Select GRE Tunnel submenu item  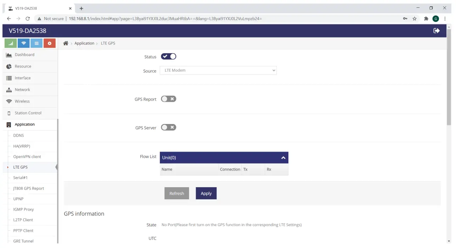pyautogui.click(x=23, y=241)
